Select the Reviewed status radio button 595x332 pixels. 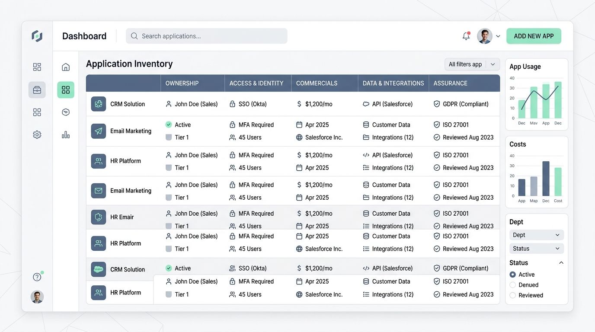tap(513, 295)
